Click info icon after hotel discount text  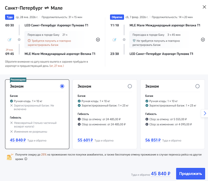coord(26,159)
